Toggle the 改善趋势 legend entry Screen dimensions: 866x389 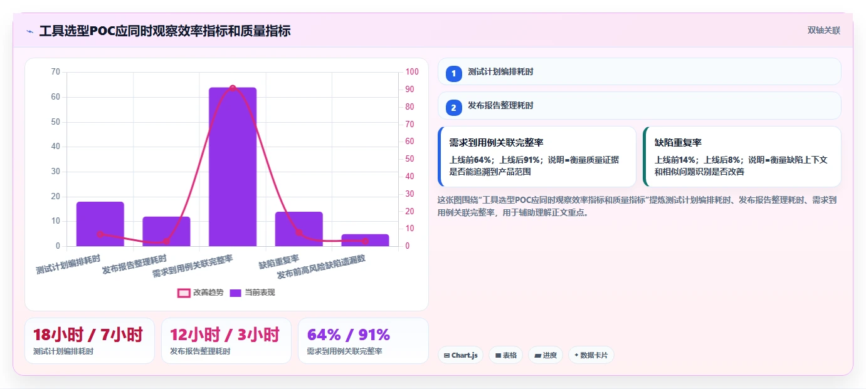click(x=201, y=293)
